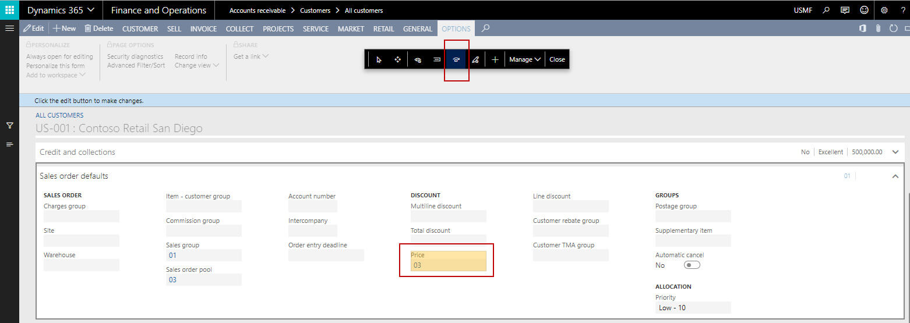Choose the Summary tool in personalization toolbar

pos(437,59)
